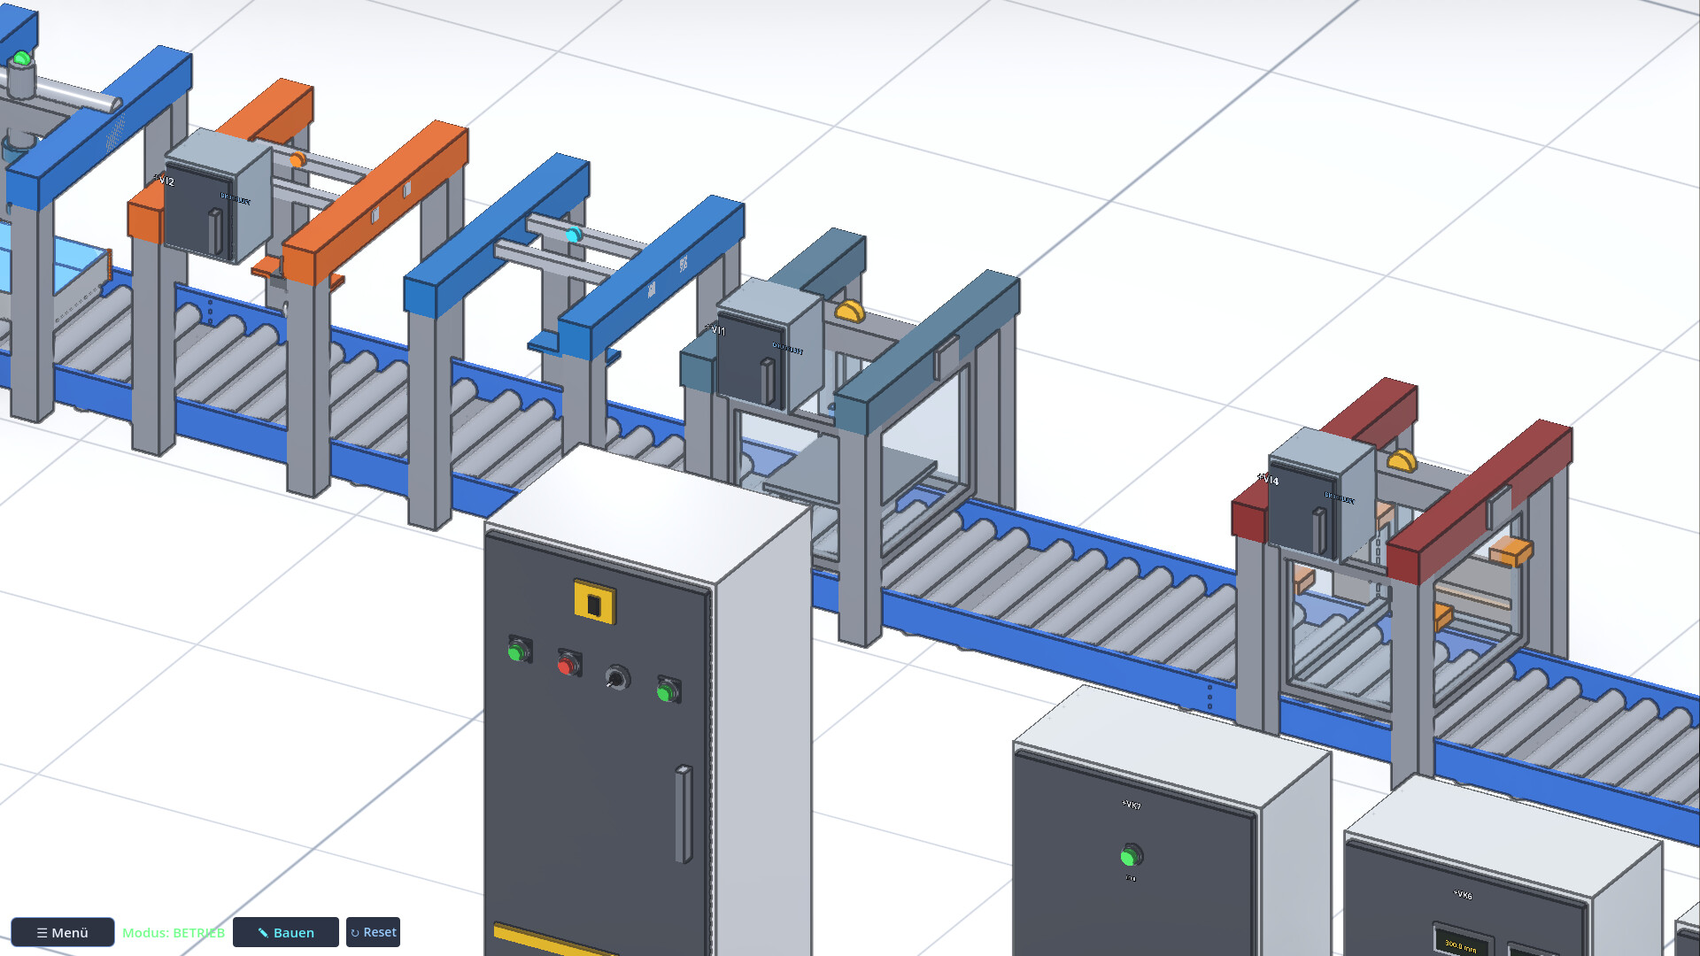The width and height of the screenshot is (1700, 956).
Task: Click the orange sensor on the orange gate
Action: 297,160
